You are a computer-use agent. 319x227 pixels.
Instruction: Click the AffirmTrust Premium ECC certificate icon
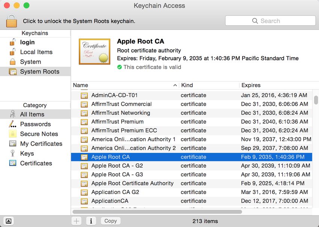click(84, 131)
